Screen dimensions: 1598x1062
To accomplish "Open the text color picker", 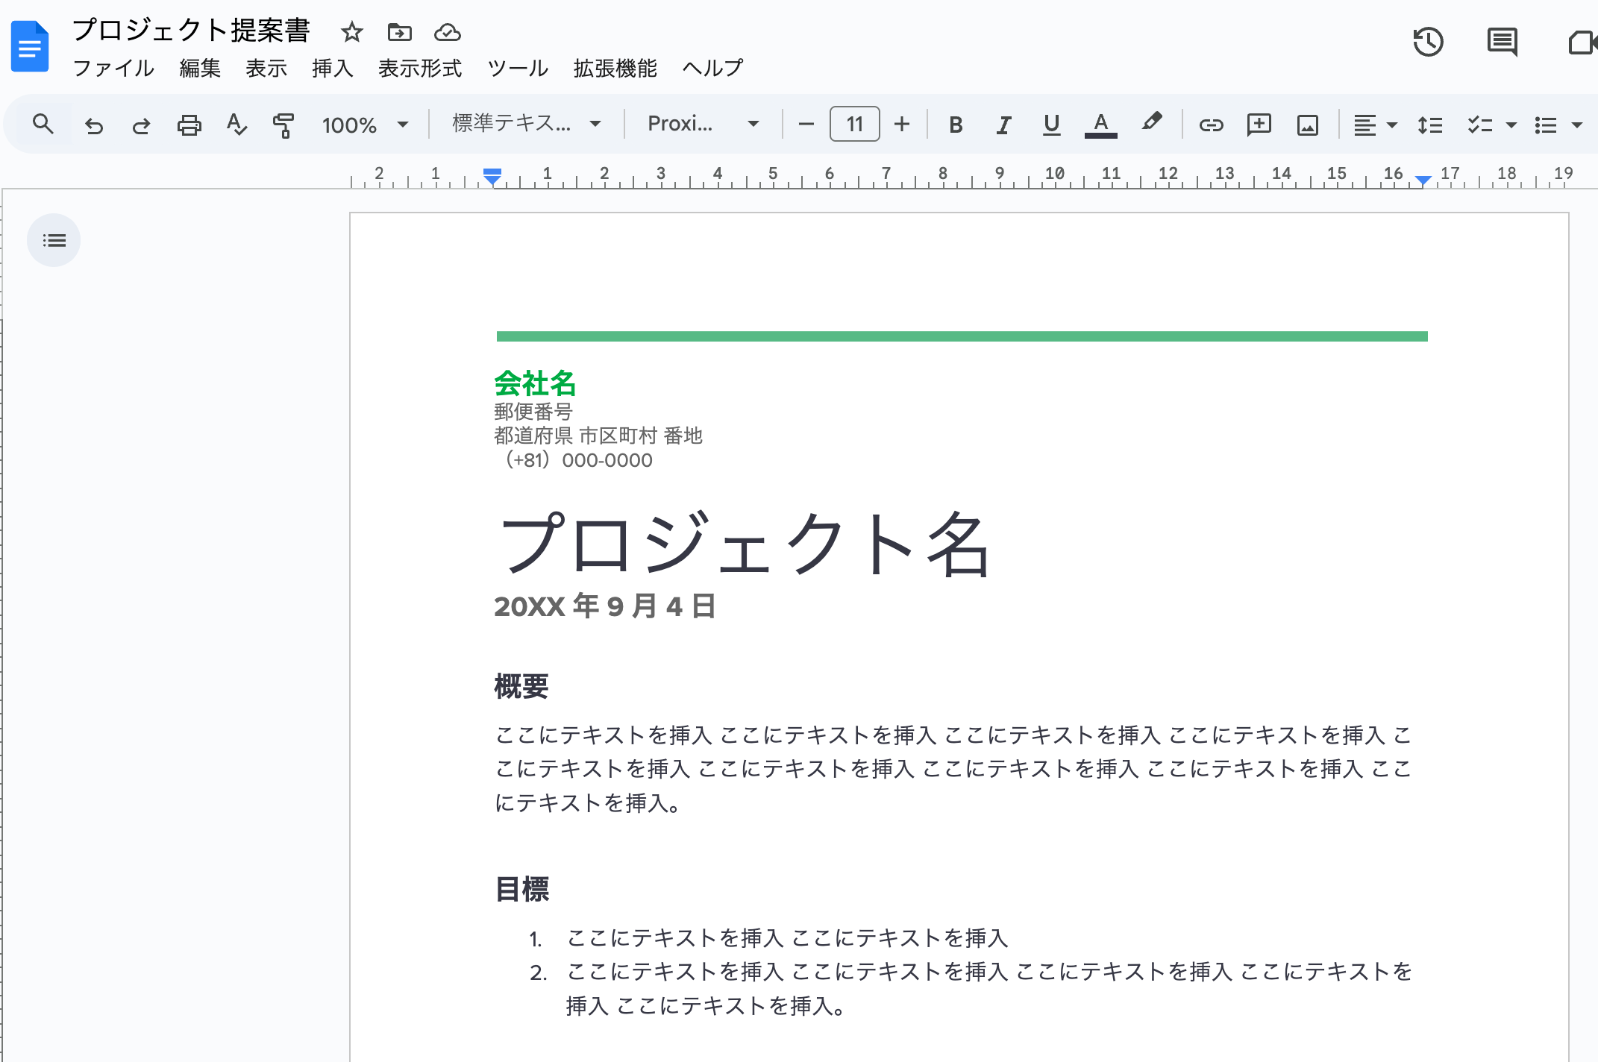I will (x=1100, y=125).
